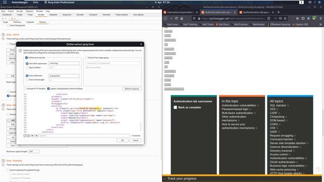Open search settings gear in dialog
Screen dimensions: 324x182
pyautogui.click(x=28, y=135)
